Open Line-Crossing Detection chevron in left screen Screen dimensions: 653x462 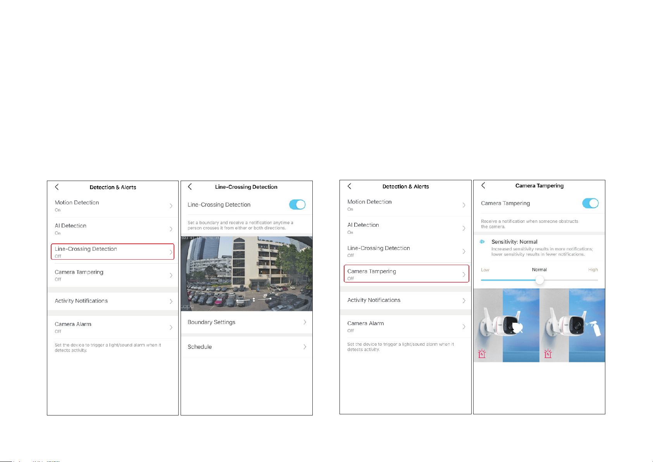click(x=171, y=252)
